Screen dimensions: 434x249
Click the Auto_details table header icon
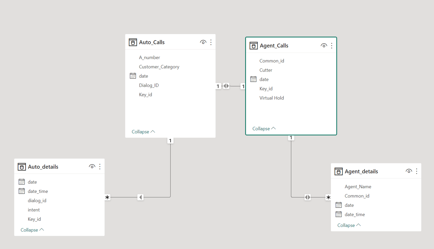22,167
